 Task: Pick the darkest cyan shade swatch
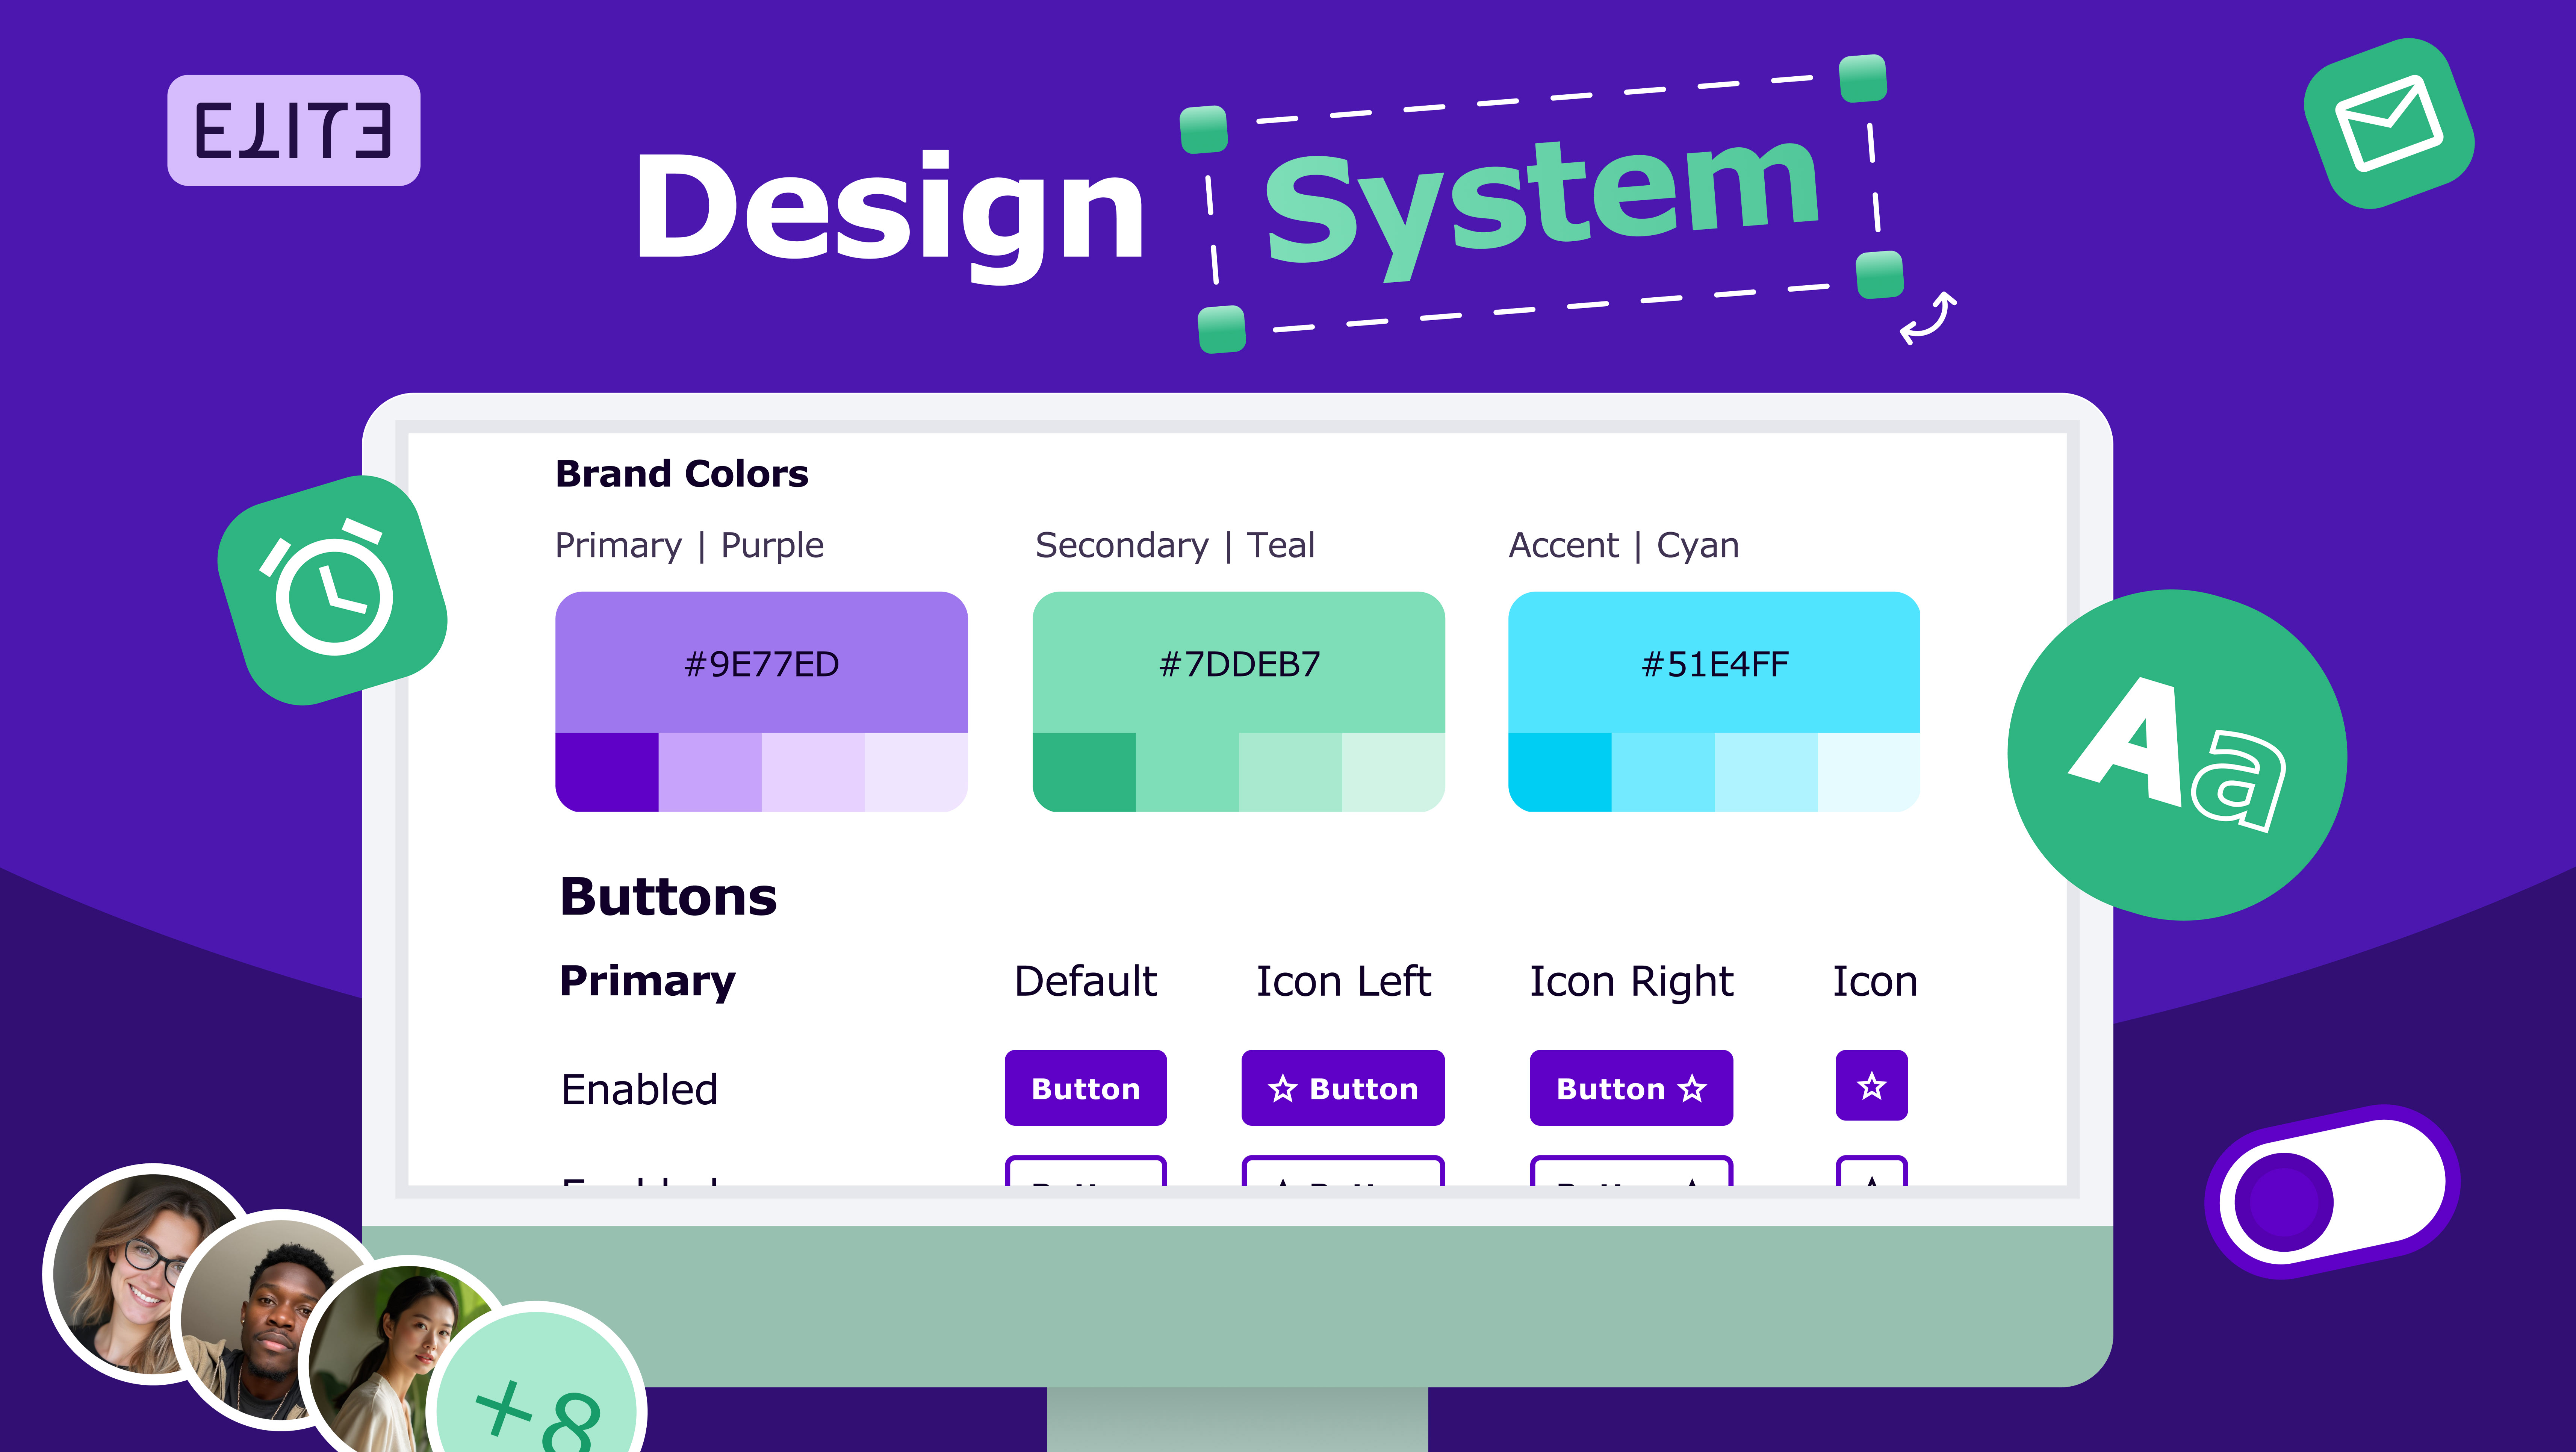(x=1560, y=772)
